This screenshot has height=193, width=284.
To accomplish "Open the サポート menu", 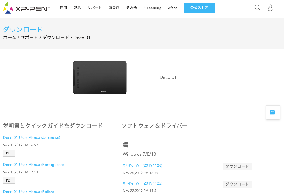I will click(95, 8).
